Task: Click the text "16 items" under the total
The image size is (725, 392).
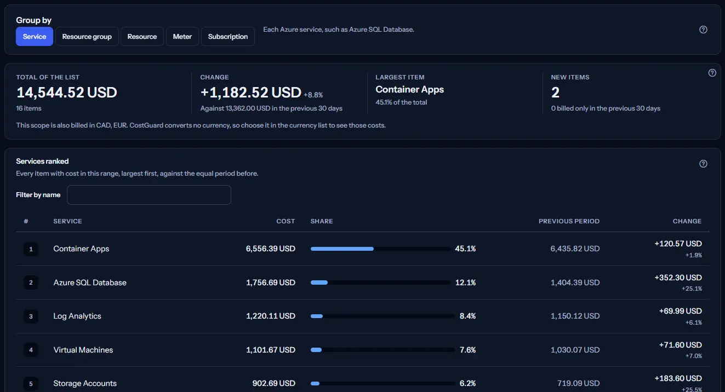Action: pyautogui.click(x=29, y=108)
